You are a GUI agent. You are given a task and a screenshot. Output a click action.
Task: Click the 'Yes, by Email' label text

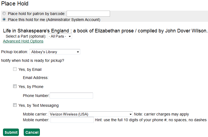(x=30, y=69)
